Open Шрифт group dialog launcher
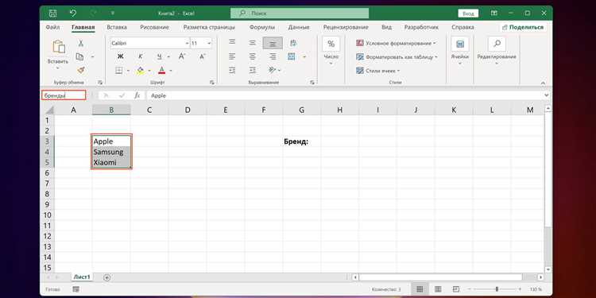The height and width of the screenshot is (298, 596). pyautogui.click(x=211, y=82)
